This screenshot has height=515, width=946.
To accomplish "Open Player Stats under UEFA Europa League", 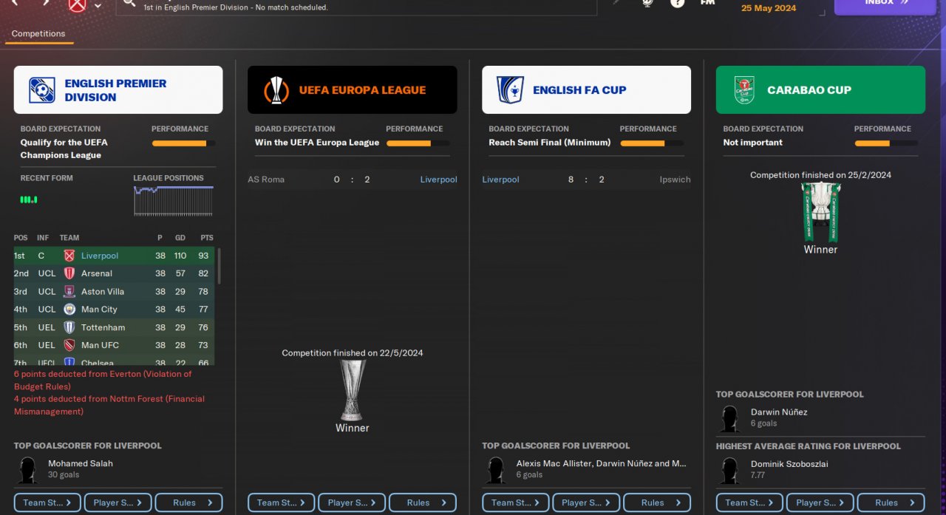I will (x=352, y=502).
